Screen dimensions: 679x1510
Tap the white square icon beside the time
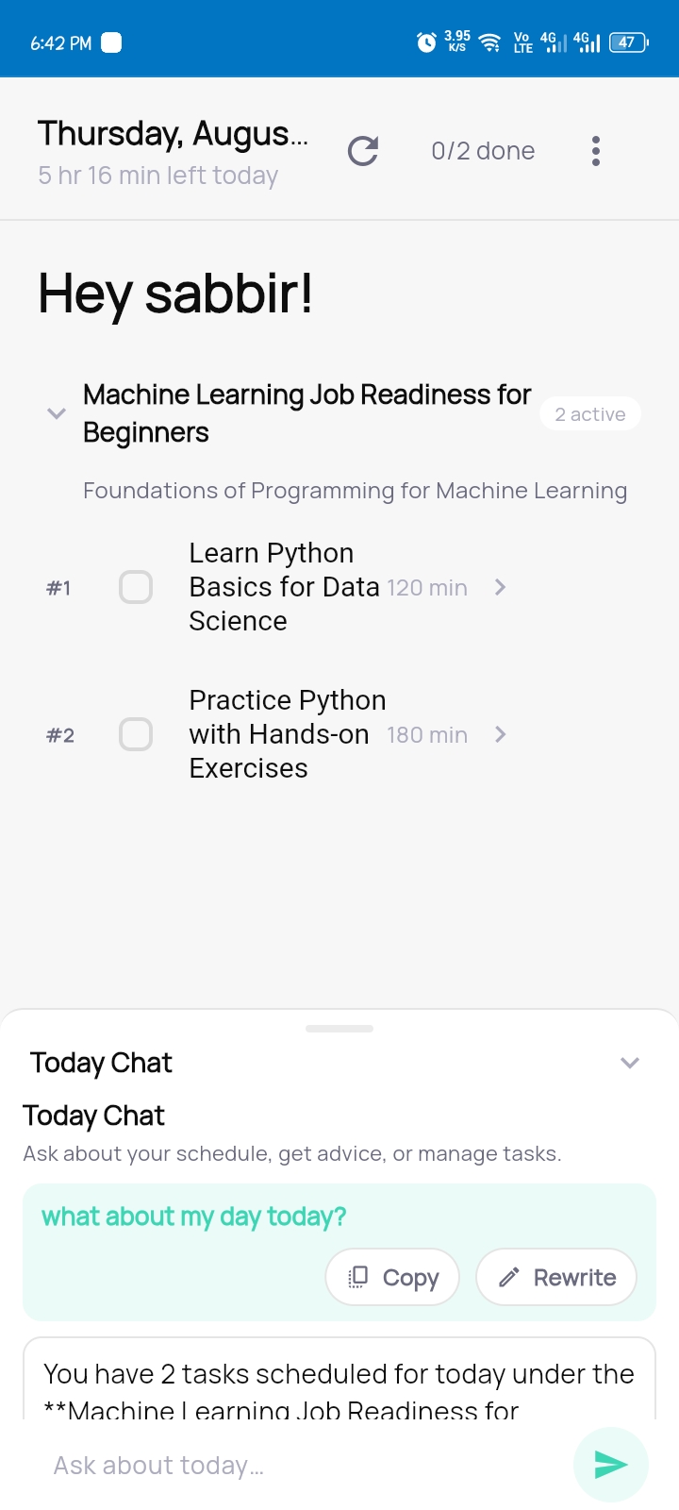[x=111, y=42]
